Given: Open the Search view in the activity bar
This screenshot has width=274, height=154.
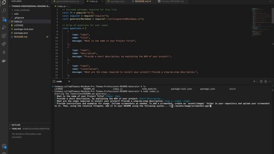Looking at the screenshot, I should [4, 11].
